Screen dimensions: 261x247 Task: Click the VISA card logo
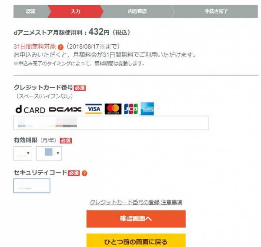tap(94, 109)
